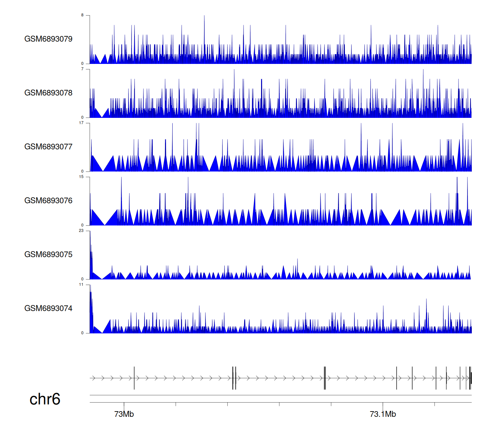This screenshot has height=437, width=497.
Task: Choose the GSM6893074 track label
Action: 48,309
